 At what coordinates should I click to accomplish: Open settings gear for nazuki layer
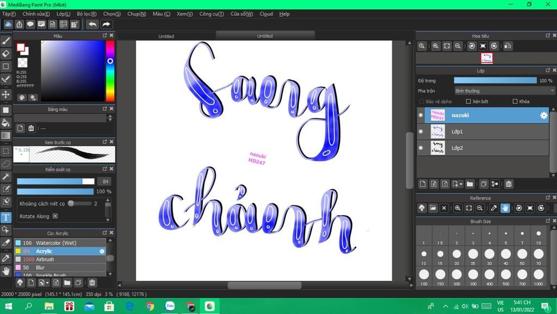[x=543, y=115]
